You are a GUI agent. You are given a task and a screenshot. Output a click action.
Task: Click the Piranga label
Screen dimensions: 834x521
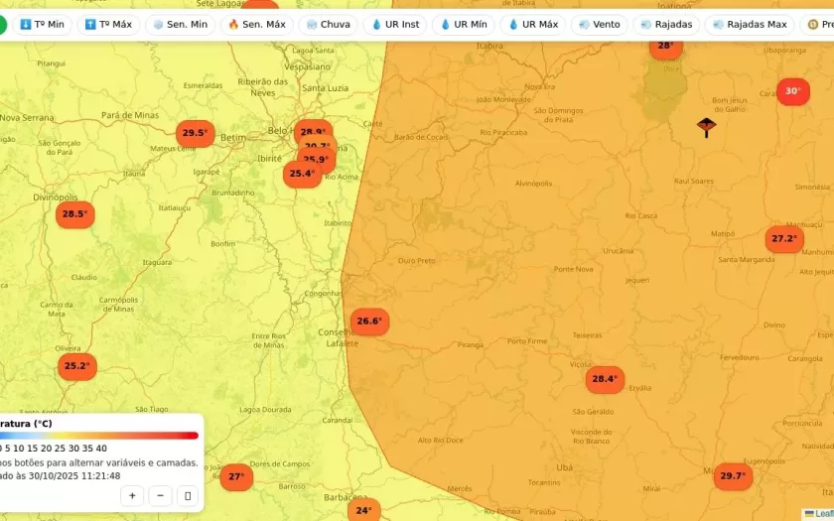coord(471,345)
